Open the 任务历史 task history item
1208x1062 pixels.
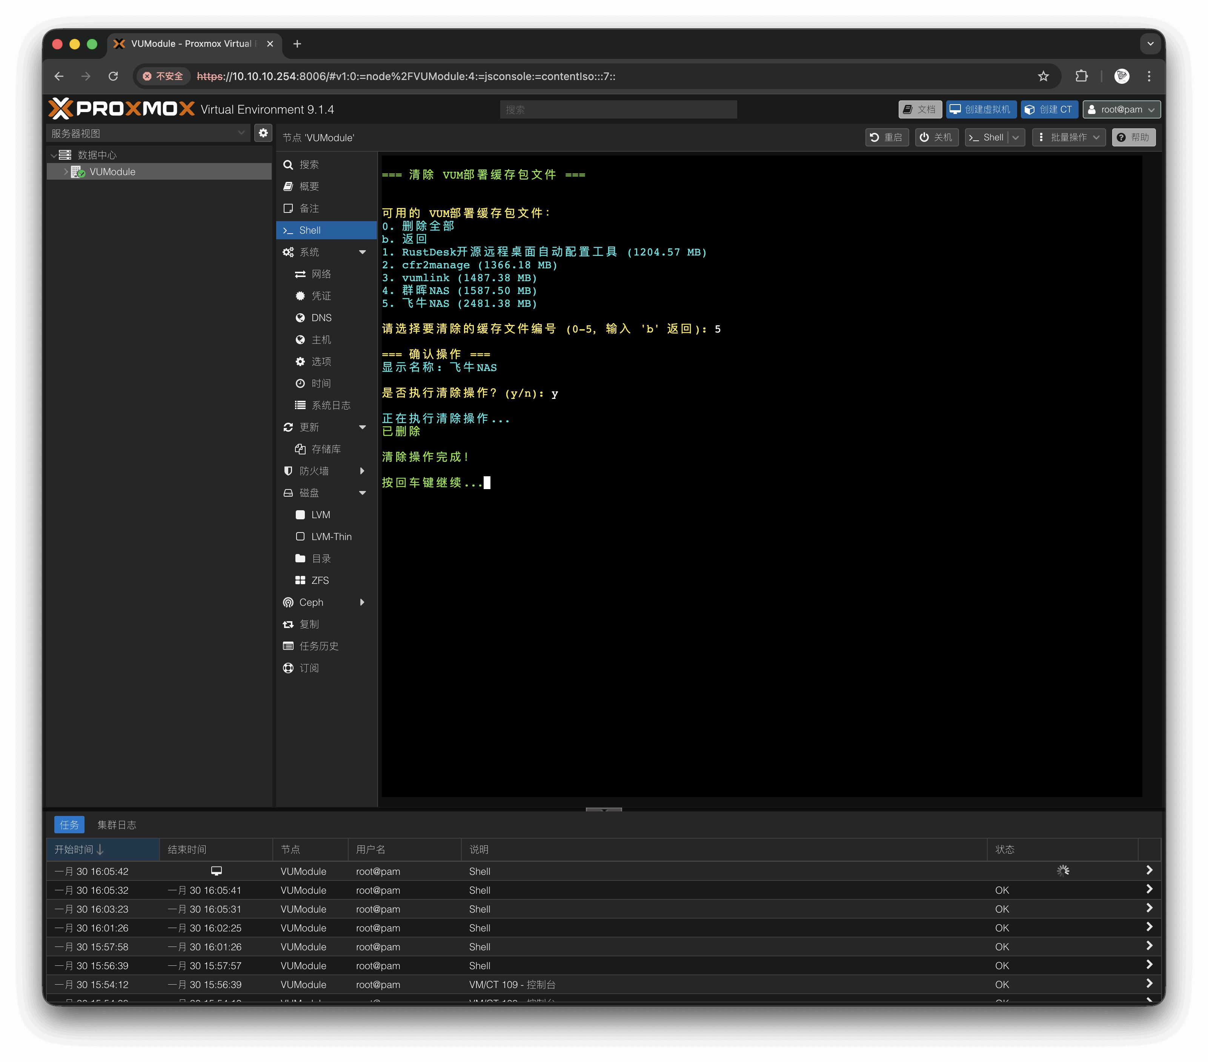[318, 646]
